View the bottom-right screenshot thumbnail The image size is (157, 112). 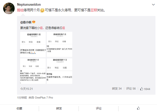tap(59, 71)
